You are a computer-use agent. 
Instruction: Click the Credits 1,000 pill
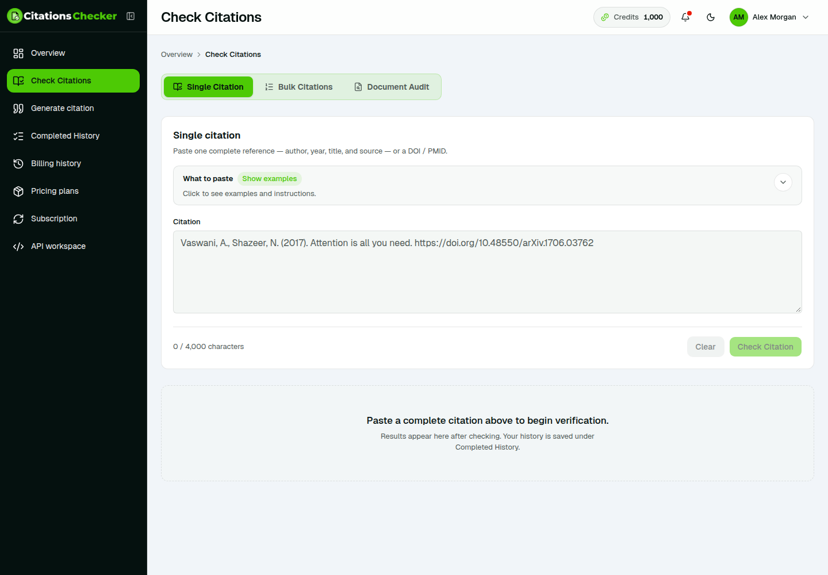tap(632, 17)
